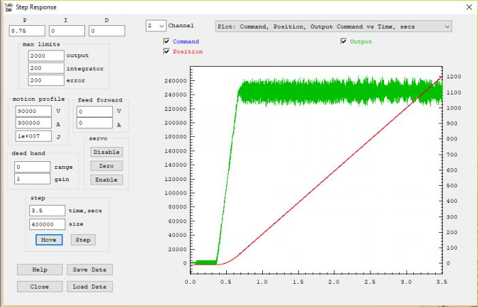Open the Channel number dropdown
The width and height of the screenshot is (478, 307).
click(x=156, y=26)
